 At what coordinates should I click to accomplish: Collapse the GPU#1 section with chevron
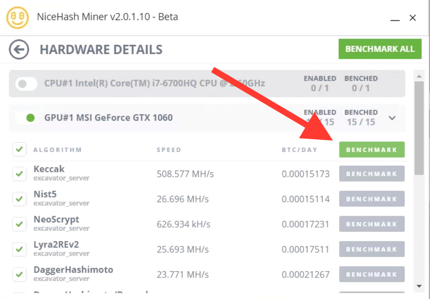pyautogui.click(x=392, y=118)
